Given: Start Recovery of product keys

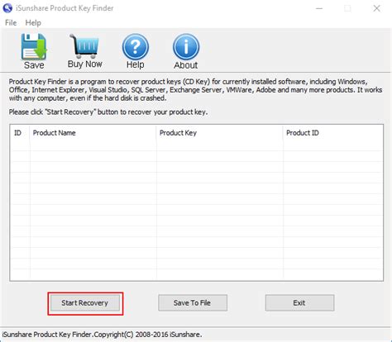Looking at the screenshot, I should [85, 303].
